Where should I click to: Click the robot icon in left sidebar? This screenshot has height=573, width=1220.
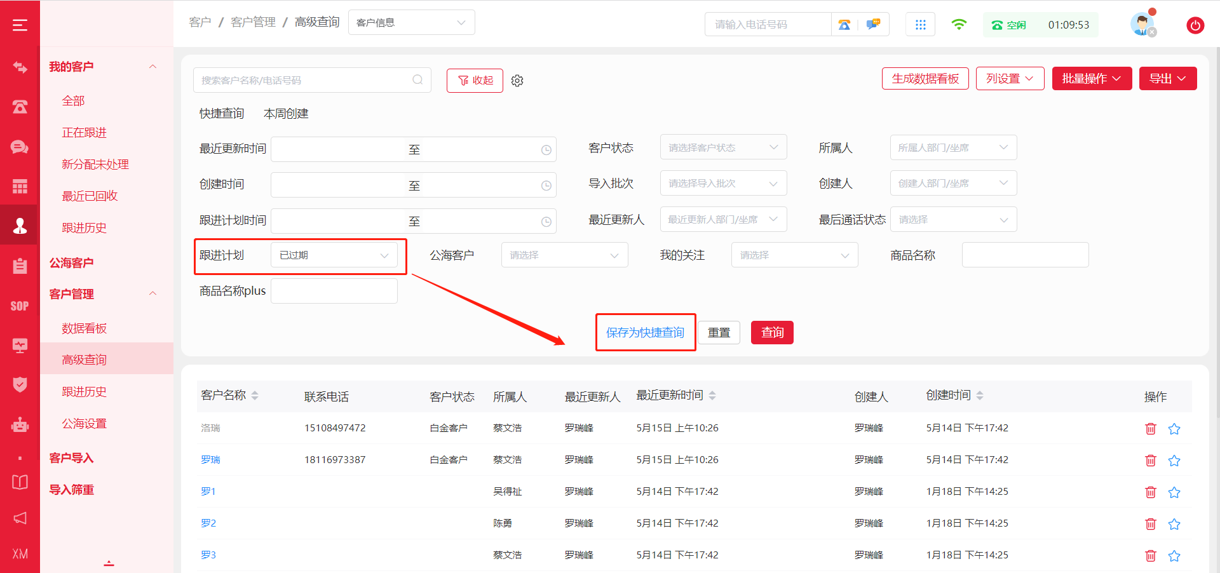coord(20,424)
